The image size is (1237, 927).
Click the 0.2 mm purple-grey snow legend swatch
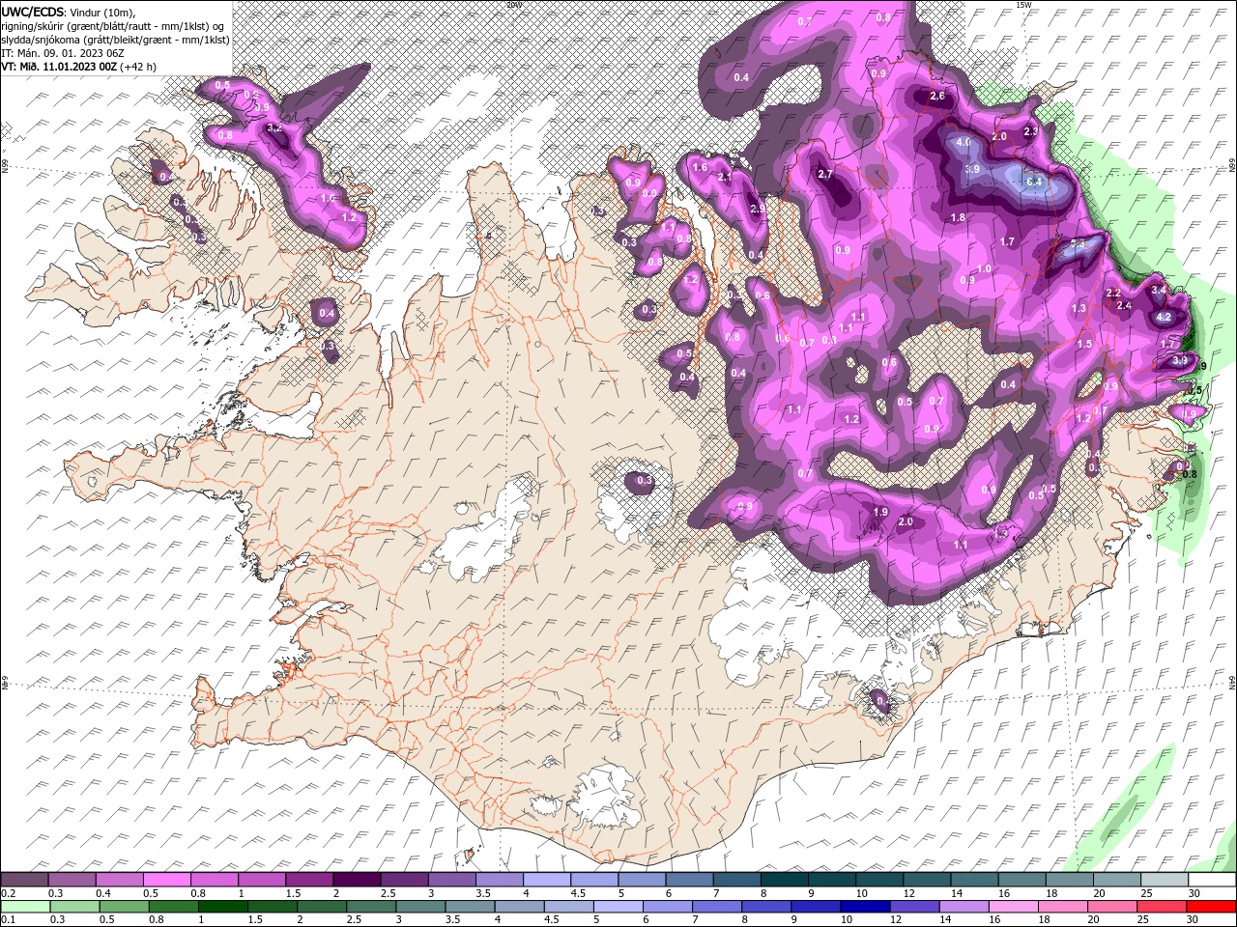pos(24,880)
